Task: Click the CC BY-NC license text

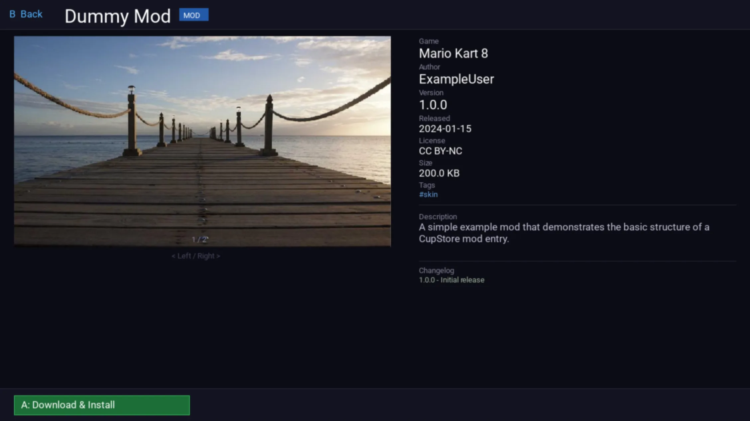Action: pyautogui.click(x=440, y=151)
